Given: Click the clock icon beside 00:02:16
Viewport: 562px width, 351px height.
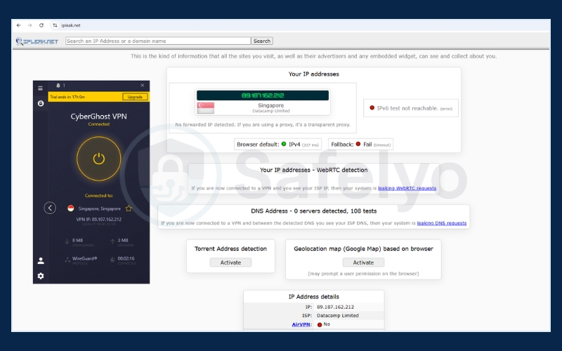Looking at the screenshot, I should pyautogui.click(x=112, y=260).
